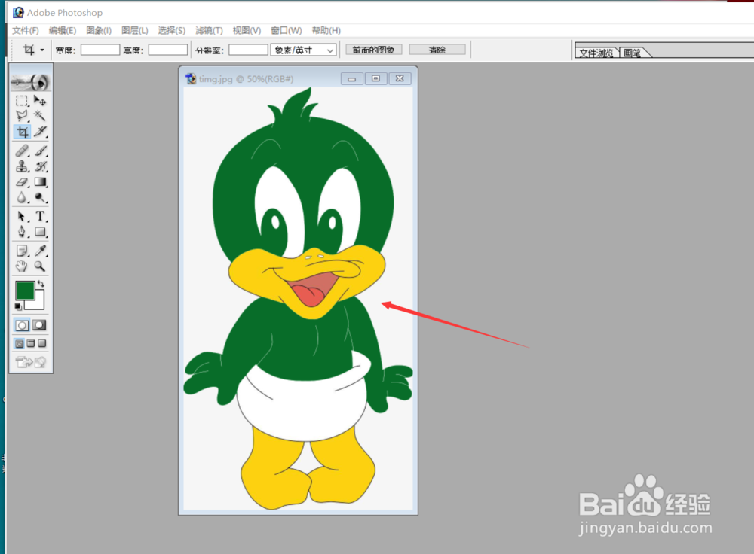Viewport: 754px width, 554px height.
Task: Switch to Full Screen with menu bar
Action: 31,343
